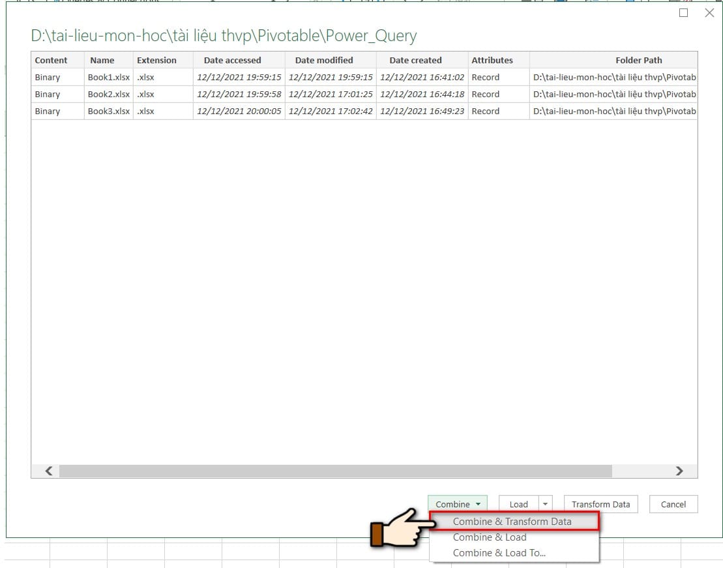
Task: Select Combine & Load menu entry
Action: [490, 537]
